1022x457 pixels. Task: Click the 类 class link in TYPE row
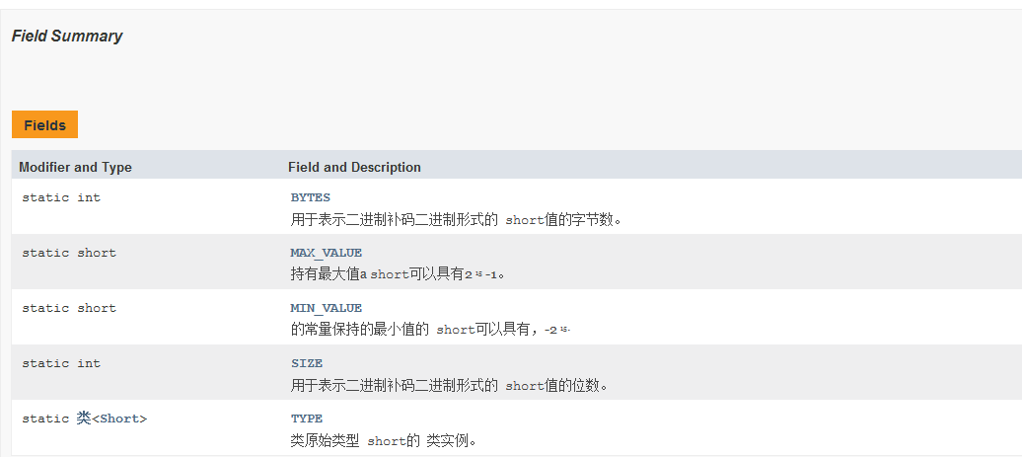click(x=84, y=418)
